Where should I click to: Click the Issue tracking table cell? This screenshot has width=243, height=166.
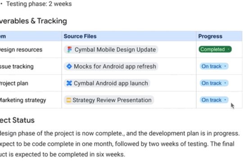pyautogui.click(x=31, y=66)
